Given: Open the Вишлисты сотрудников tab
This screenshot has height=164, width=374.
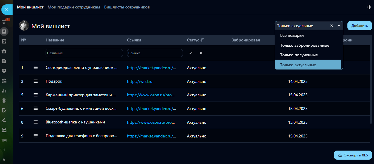Looking at the screenshot, I should [x=127, y=7].
